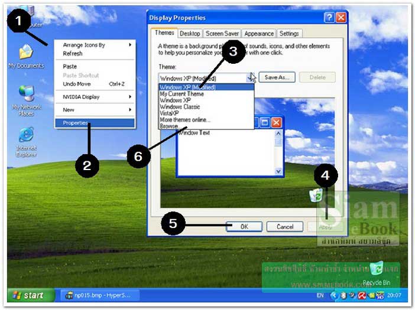Switch to the Screen Saver tab
The width and height of the screenshot is (415, 310).
coord(222,34)
